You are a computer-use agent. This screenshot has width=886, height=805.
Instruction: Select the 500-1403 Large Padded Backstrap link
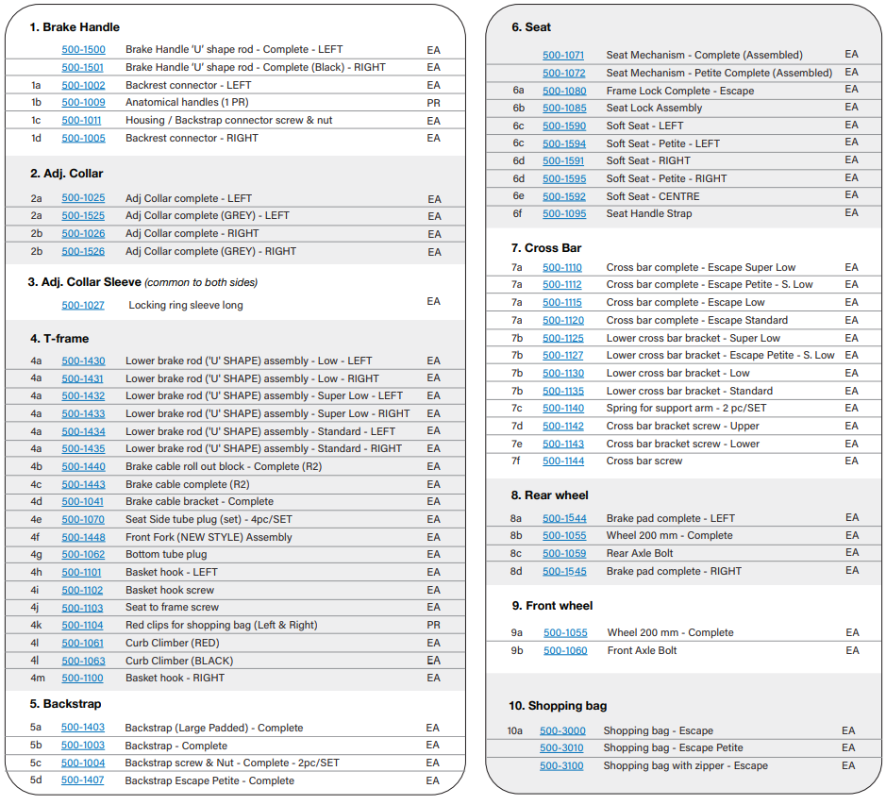[x=83, y=729]
